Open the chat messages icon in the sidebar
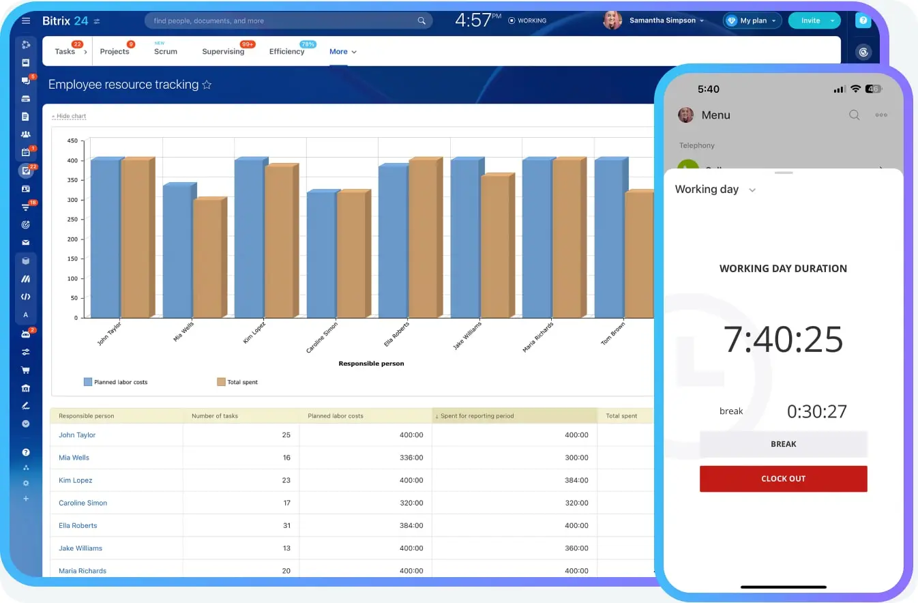 pos(26,80)
